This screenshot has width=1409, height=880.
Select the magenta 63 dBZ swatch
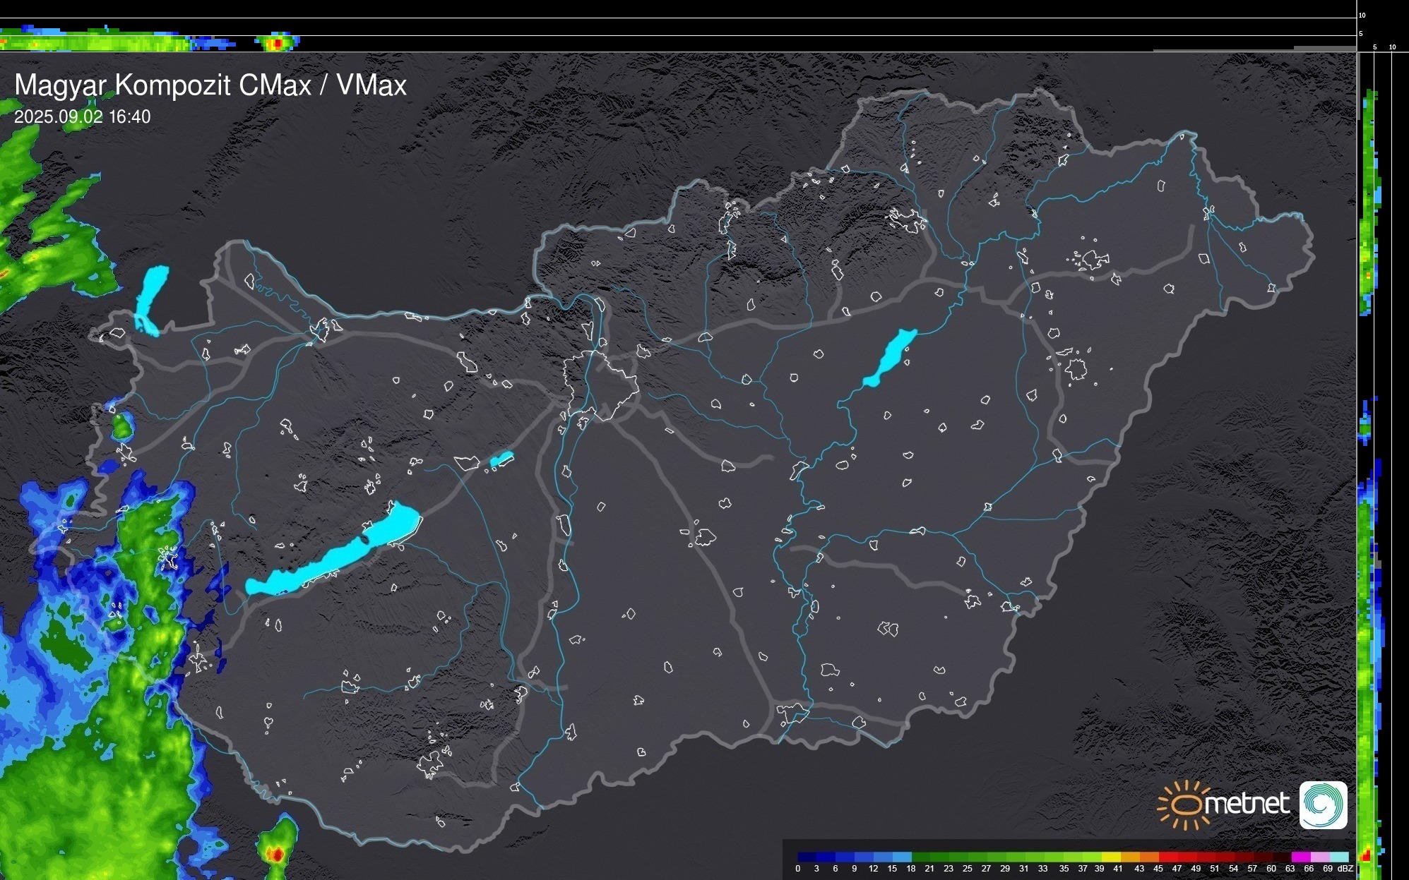[1300, 857]
